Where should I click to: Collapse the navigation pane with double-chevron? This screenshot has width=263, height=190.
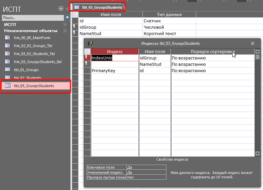point(67,9)
